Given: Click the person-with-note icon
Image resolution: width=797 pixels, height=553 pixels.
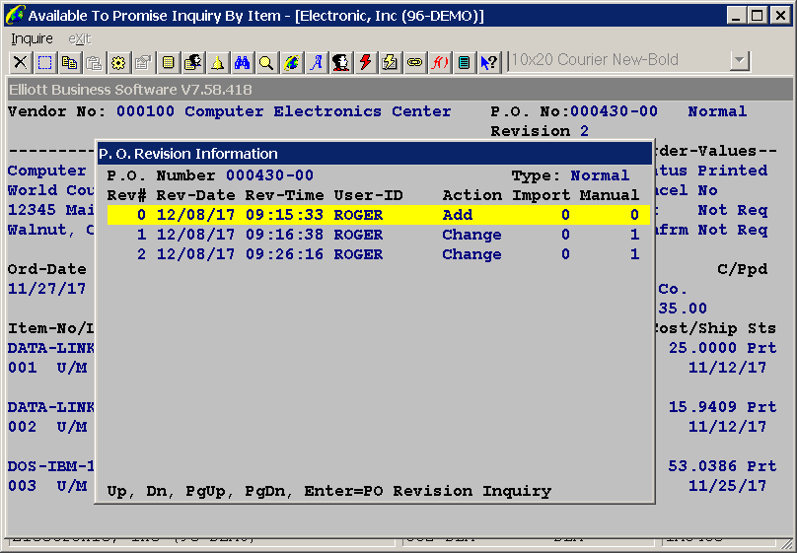Looking at the screenshot, I should click(192, 62).
